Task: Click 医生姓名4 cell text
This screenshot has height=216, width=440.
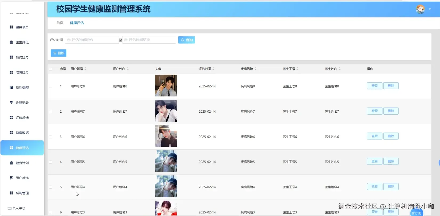Action: tap(332, 187)
